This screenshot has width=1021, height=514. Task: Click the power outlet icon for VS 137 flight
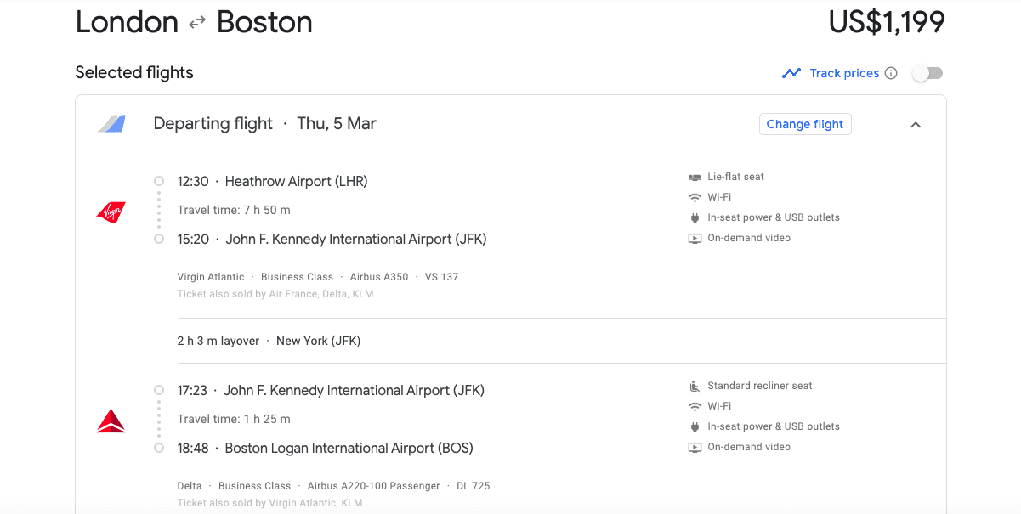tap(695, 217)
